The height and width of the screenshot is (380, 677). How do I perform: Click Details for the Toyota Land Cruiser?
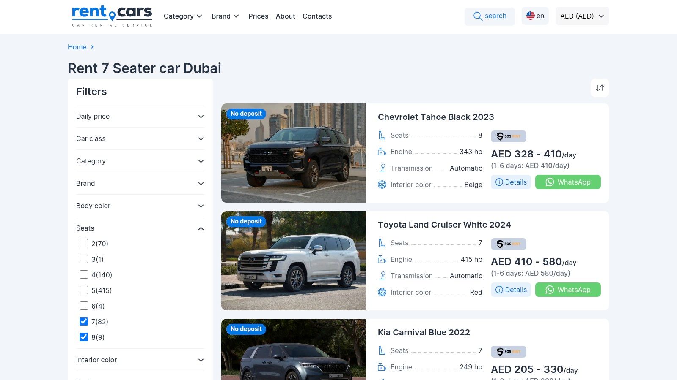[511, 290]
